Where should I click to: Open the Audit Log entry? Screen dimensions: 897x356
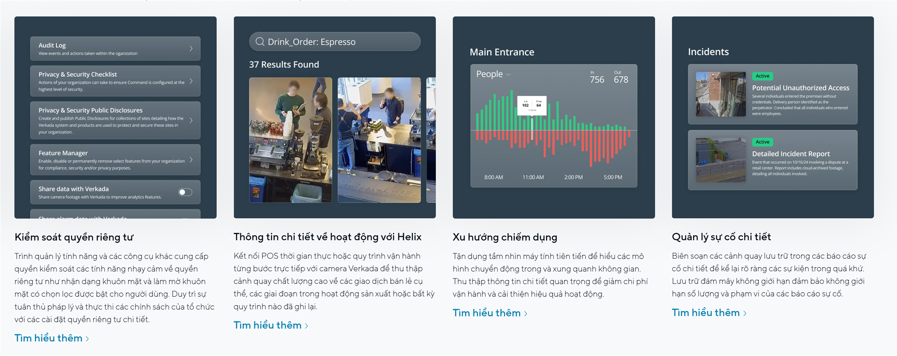(115, 49)
